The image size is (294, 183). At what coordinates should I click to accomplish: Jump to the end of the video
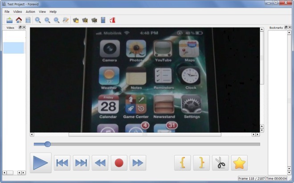pos(81,163)
